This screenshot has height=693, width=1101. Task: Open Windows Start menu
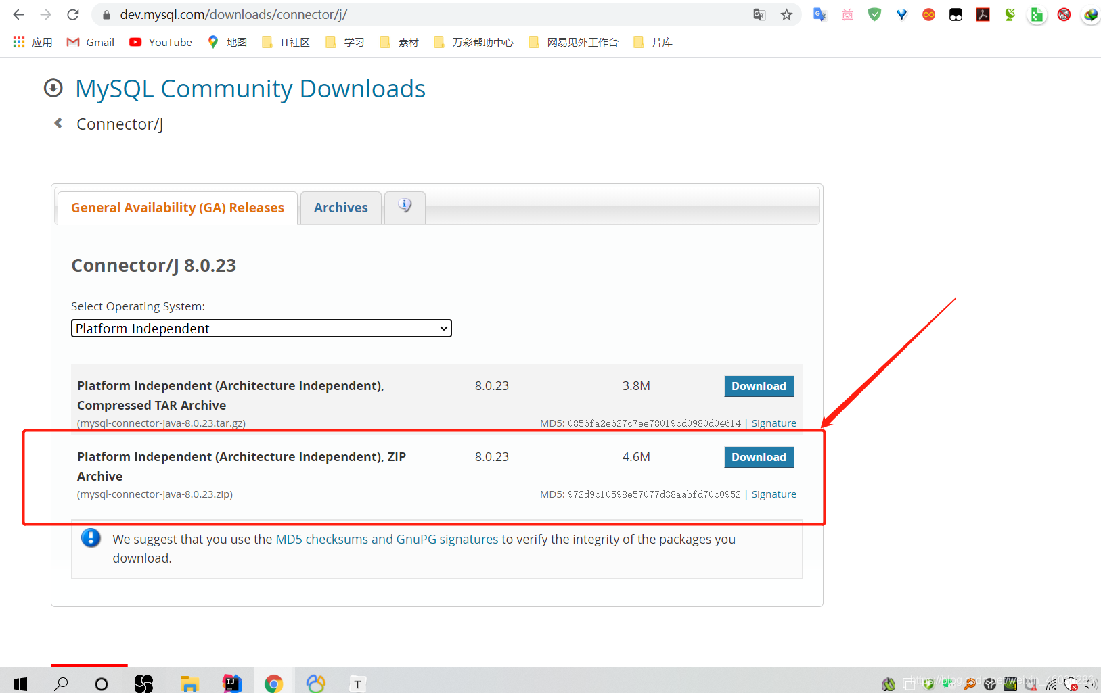click(20, 684)
